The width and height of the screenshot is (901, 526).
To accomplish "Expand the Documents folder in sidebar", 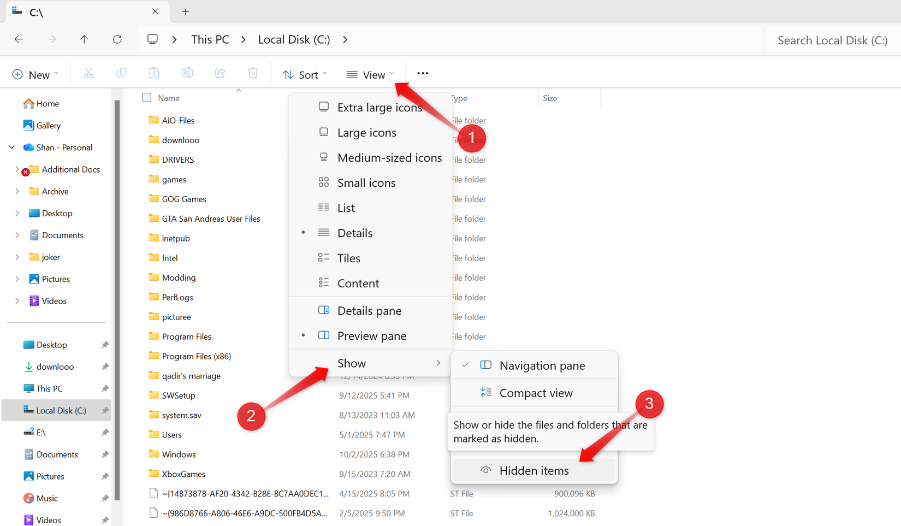I will coord(17,235).
